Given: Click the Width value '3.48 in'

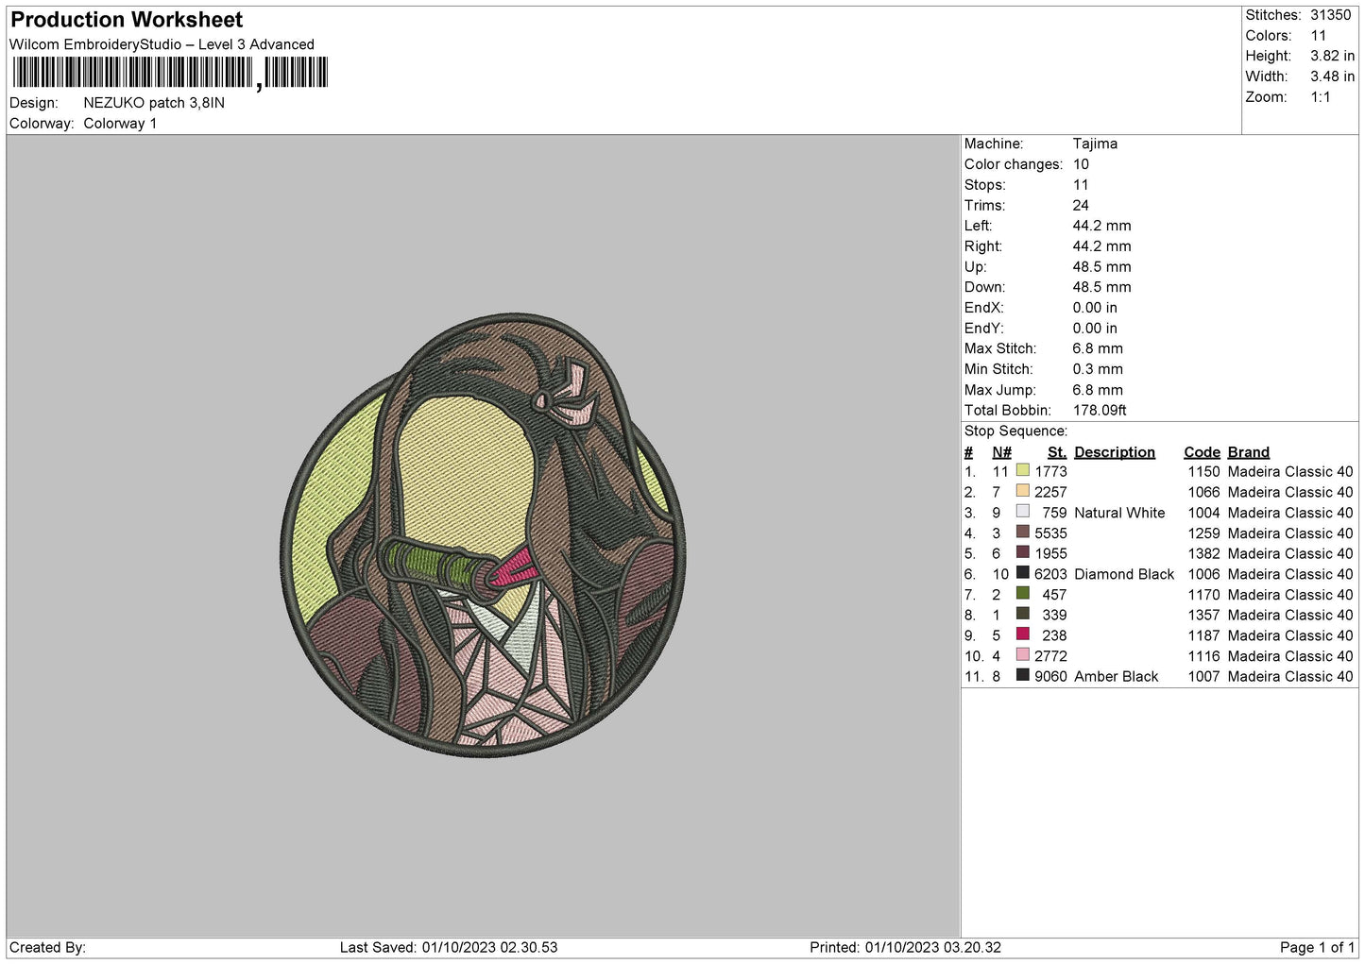Looking at the screenshot, I should [1332, 76].
